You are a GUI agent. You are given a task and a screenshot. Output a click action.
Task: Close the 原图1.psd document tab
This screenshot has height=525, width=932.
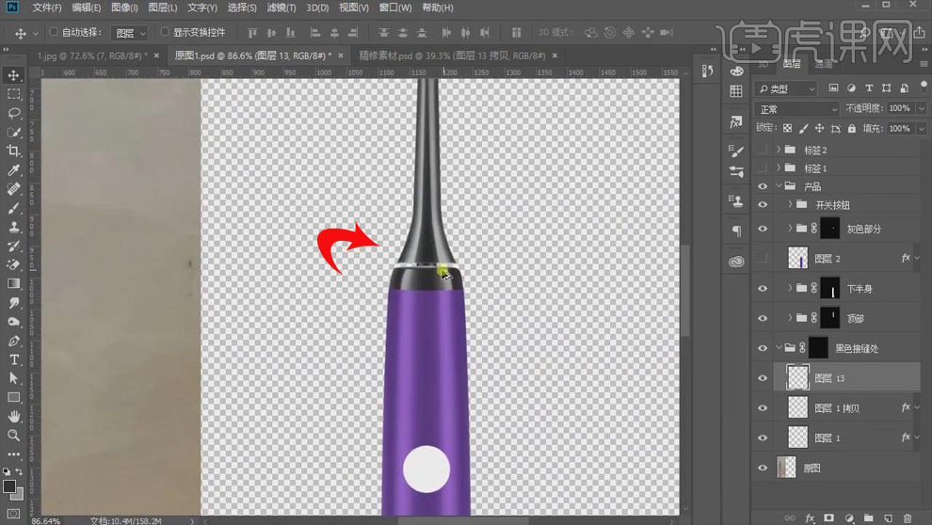tap(341, 56)
